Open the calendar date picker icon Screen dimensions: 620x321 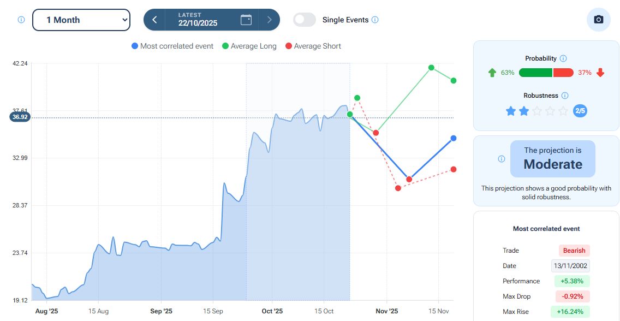[246, 20]
